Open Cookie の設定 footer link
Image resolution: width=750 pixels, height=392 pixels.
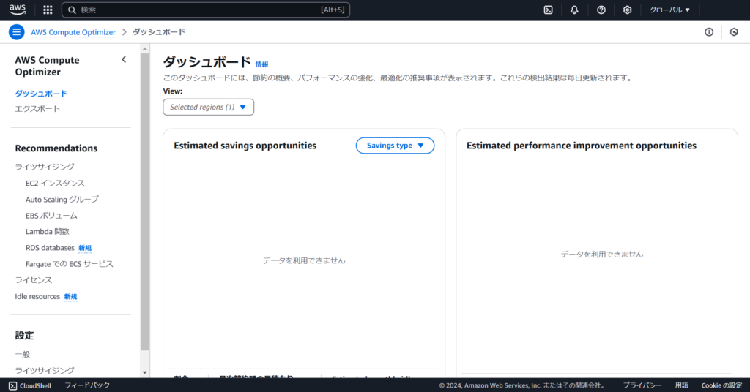tap(721, 385)
